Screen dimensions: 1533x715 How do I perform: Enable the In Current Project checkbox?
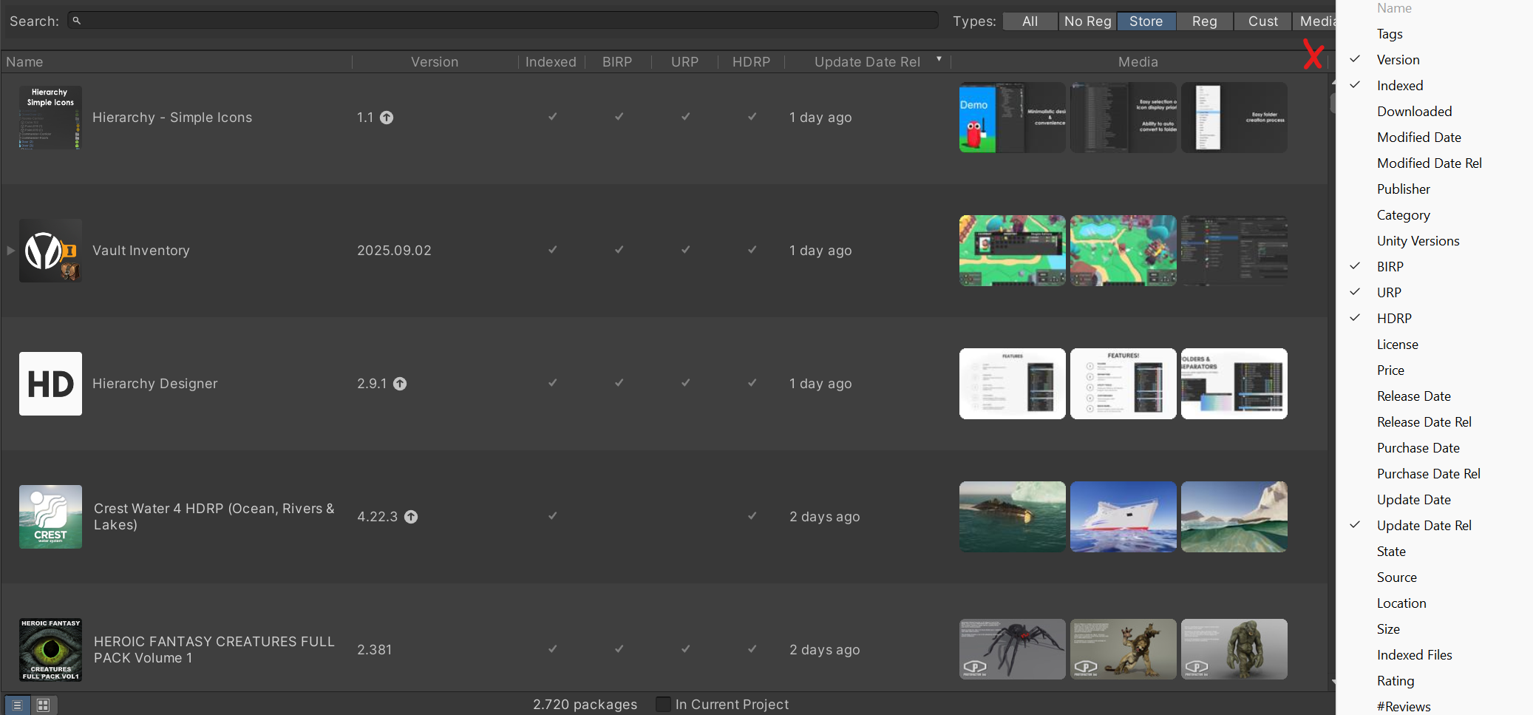point(663,704)
